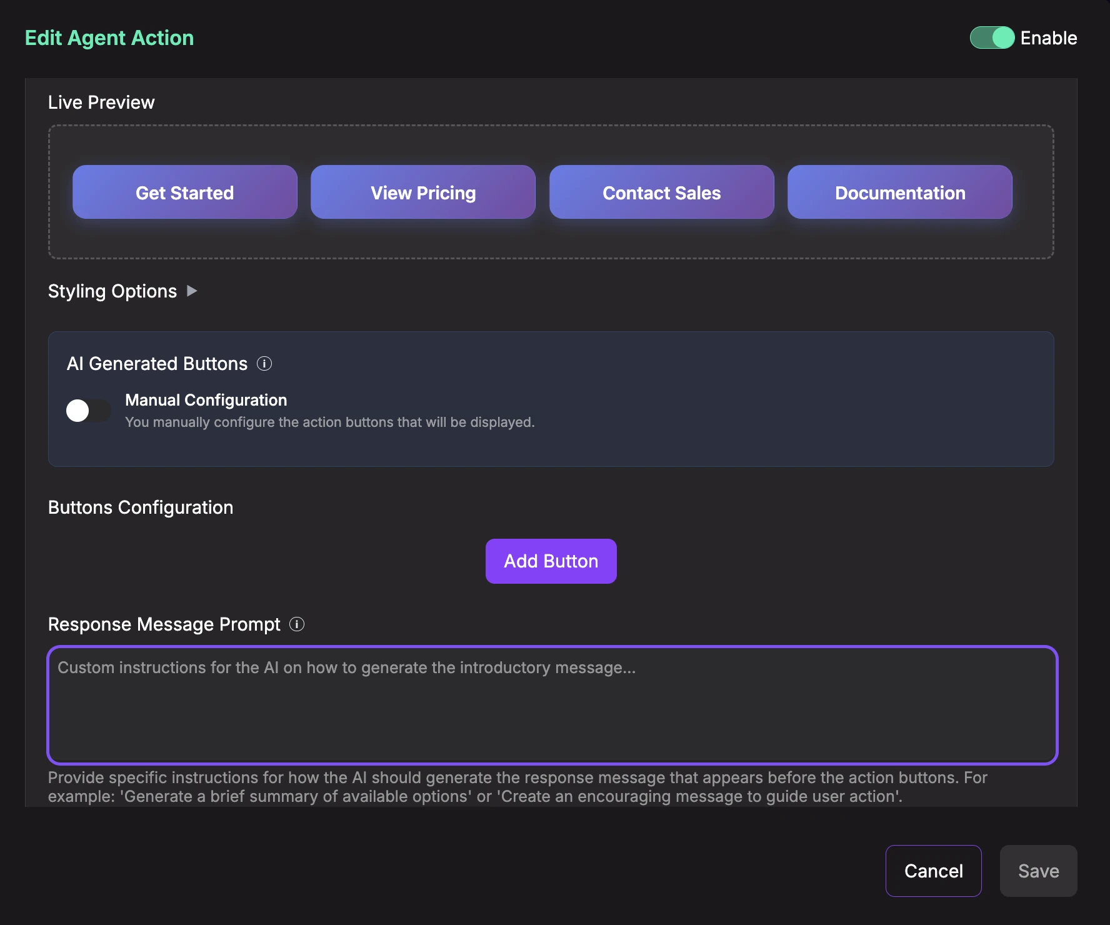The height and width of the screenshot is (925, 1110).
Task: Turn on the AI Generated Buttons toggle
Action: pos(88,411)
